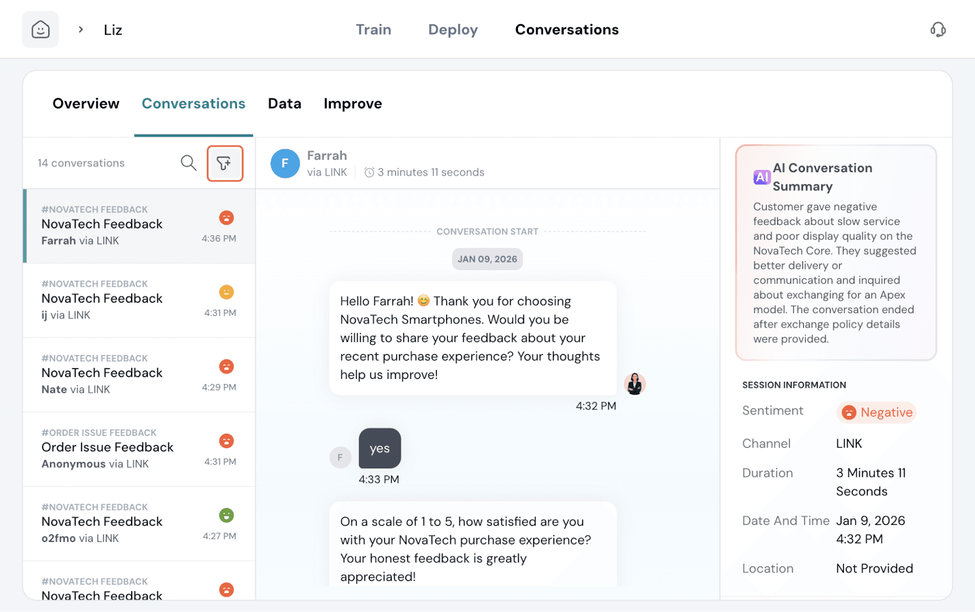Viewport: 975px width, 612px height.
Task: Open the Deploy tab
Action: pos(453,30)
